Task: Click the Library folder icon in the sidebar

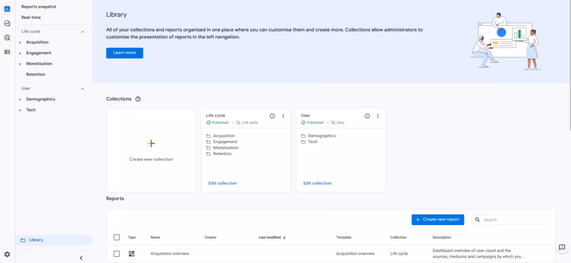Action: click(23, 240)
